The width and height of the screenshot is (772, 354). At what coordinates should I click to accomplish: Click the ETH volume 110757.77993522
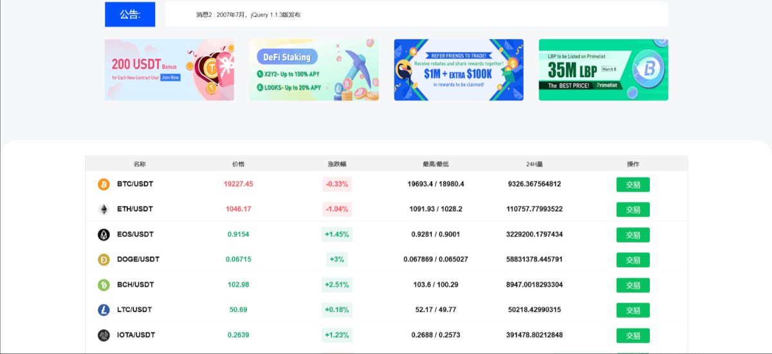[x=535, y=209]
